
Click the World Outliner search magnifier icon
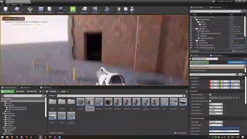click(241, 11)
